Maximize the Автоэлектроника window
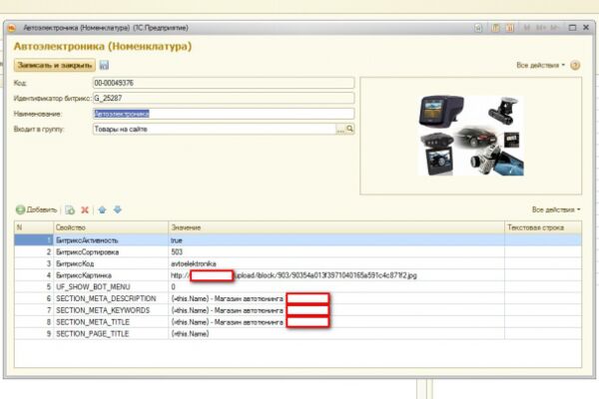599x399 pixels. 572,28
